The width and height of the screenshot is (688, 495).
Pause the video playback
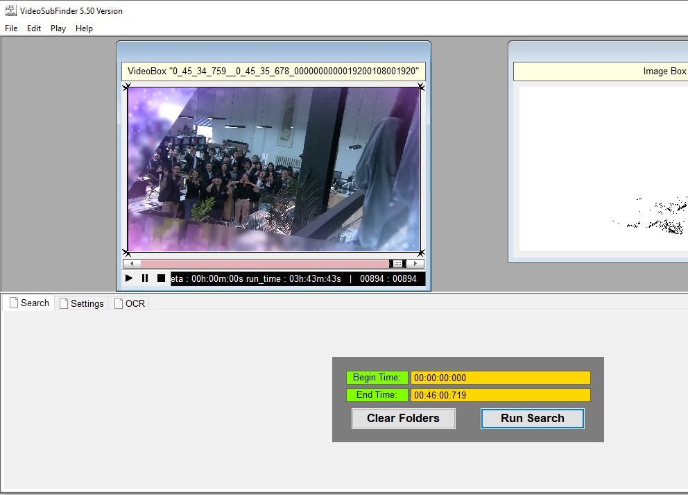coord(145,278)
